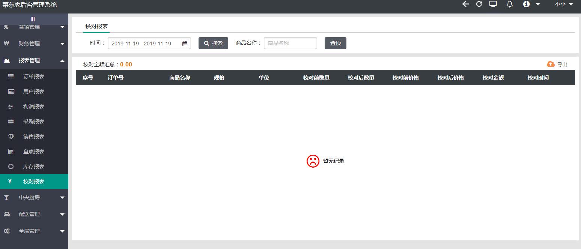Select 校对报表 in the sidebar menu
581x249 pixels.
[34, 181]
